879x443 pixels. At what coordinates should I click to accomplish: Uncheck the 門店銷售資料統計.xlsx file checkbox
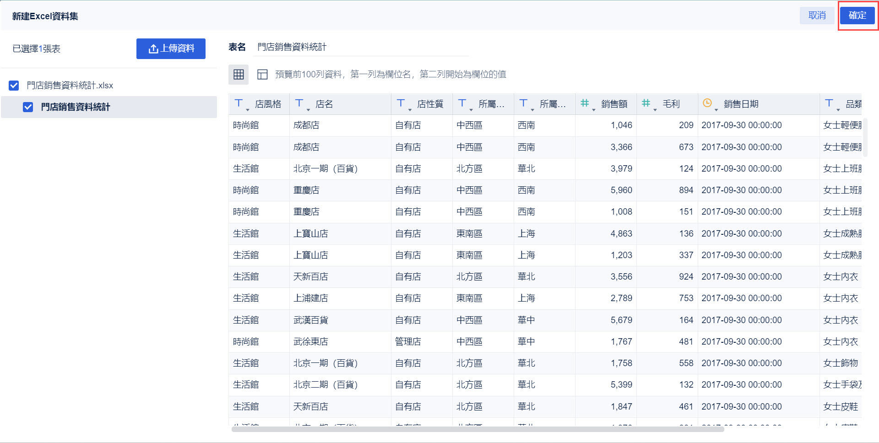click(14, 85)
